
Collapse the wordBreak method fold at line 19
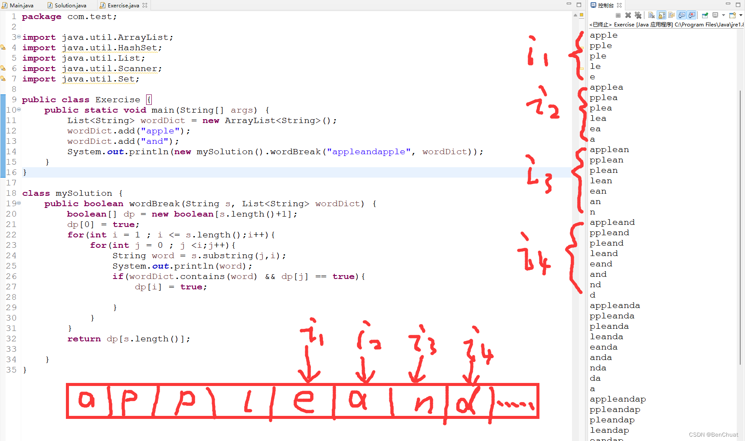coord(19,203)
